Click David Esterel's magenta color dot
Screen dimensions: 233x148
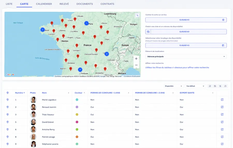point(77,122)
